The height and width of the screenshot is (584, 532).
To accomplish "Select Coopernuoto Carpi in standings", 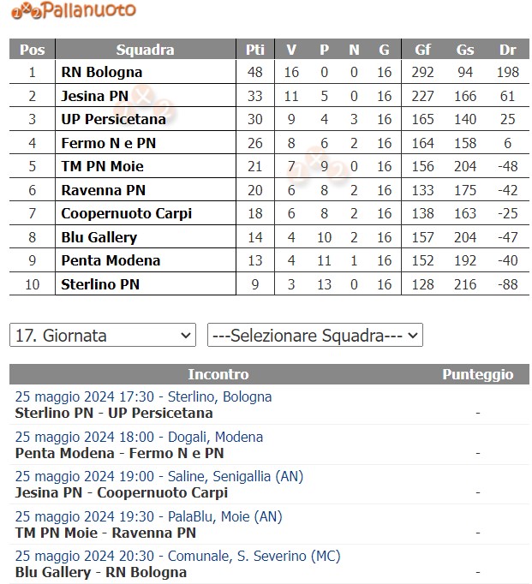I will [126, 213].
